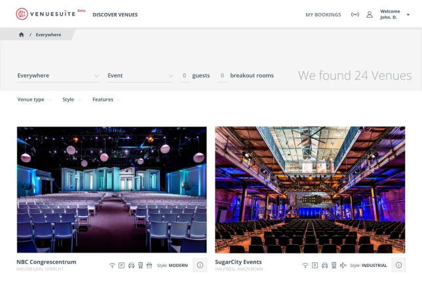The width and height of the screenshot is (422, 288).
Task: Expand the Features filter
Action: pyautogui.click(x=106, y=99)
